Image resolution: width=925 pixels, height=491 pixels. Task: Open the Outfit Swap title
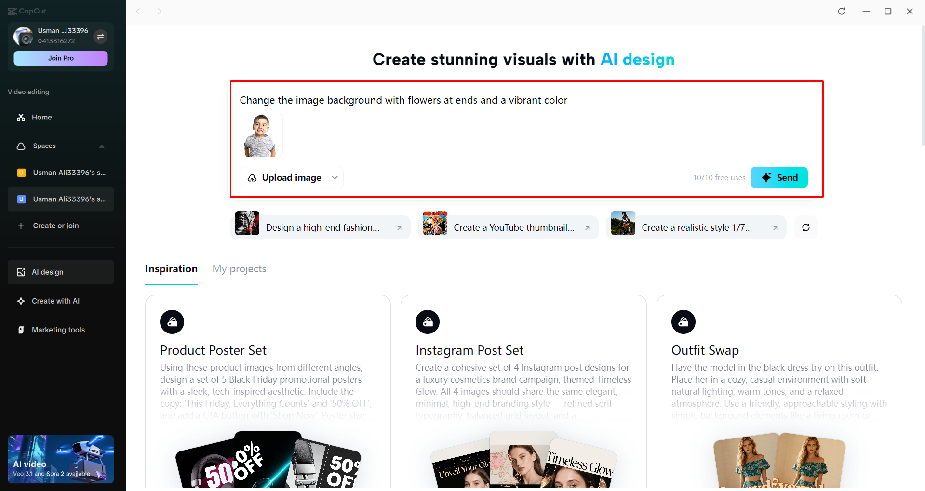705,350
